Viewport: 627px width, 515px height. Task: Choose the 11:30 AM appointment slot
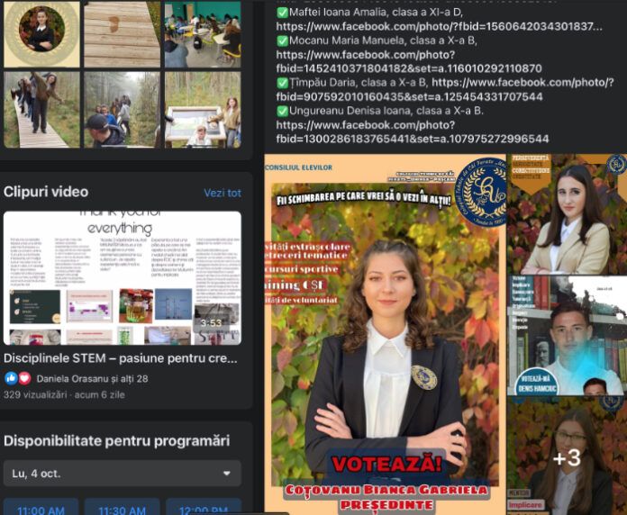tap(123, 508)
